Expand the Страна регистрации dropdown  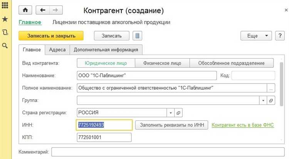coord(170,113)
